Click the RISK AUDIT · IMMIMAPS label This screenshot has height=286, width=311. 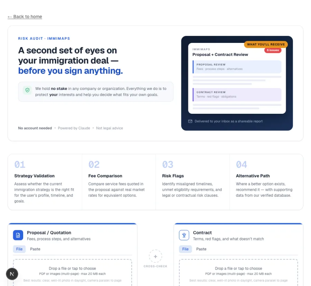(x=44, y=38)
